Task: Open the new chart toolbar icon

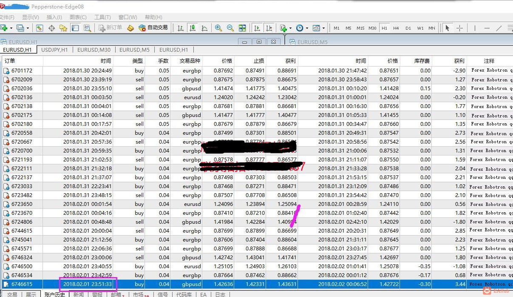Action: pos(4,28)
